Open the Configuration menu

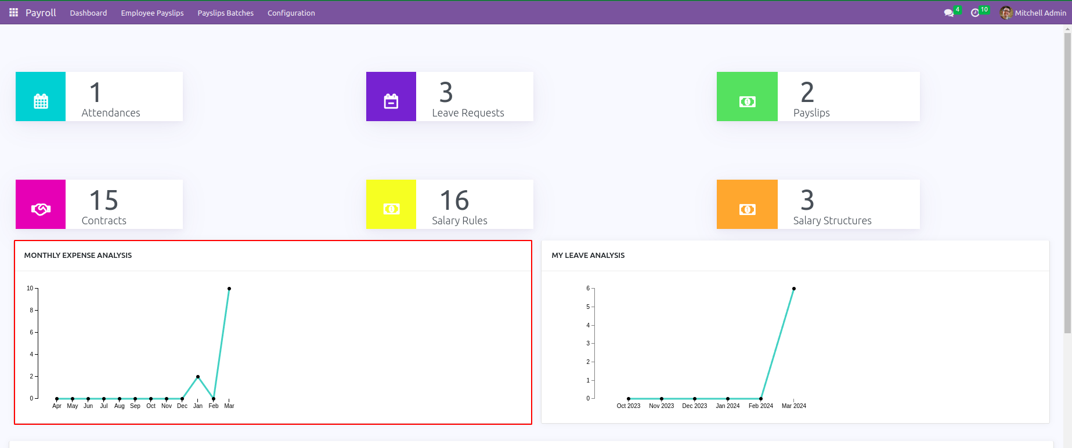(291, 13)
